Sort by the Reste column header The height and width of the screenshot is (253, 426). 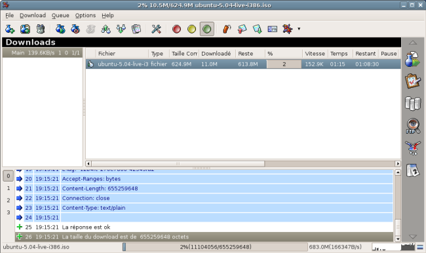click(x=250, y=54)
